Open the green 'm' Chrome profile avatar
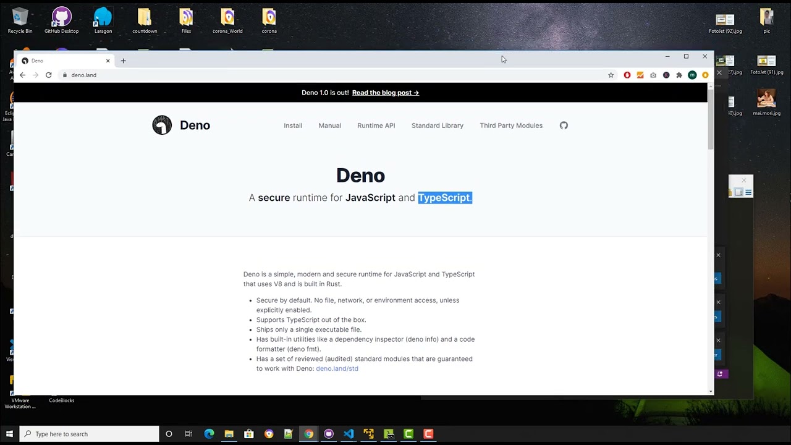The width and height of the screenshot is (791, 445). [692, 75]
